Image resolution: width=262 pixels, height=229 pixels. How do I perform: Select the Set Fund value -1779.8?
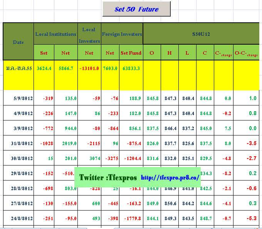pos(131,219)
